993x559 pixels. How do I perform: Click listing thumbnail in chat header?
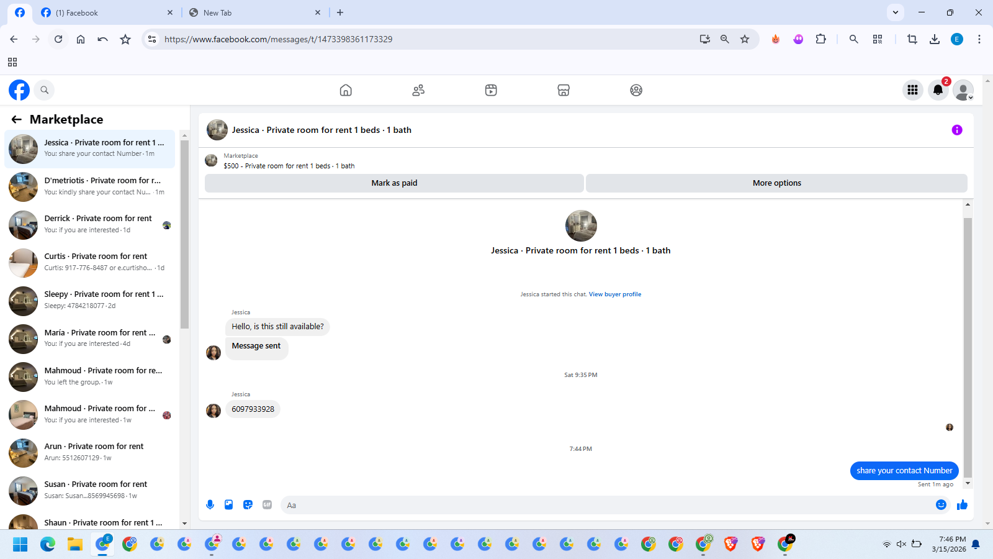click(217, 130)
